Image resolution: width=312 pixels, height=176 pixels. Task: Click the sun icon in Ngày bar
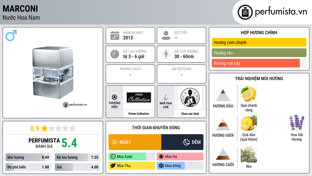(115, 142)
